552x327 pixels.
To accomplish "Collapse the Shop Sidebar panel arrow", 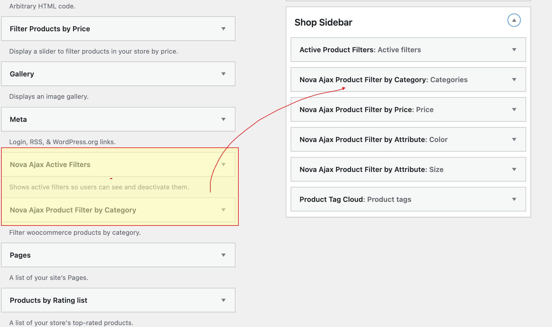I will click(514, 20).
